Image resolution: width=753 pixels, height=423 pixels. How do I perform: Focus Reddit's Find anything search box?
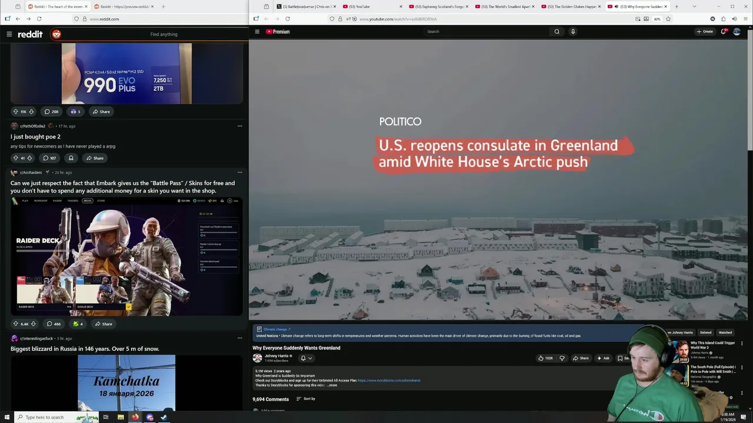tap(164, 34)
